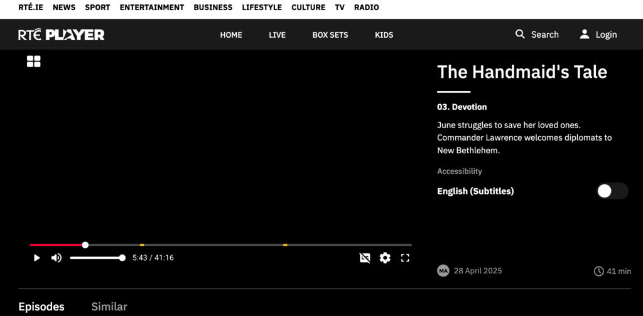Open the NEWS link
Screen dimensions: 643x316
64,8
